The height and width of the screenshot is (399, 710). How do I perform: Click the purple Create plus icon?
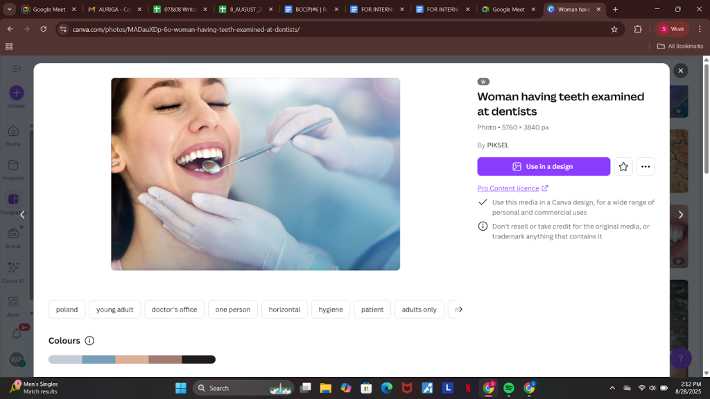[17, 93]
